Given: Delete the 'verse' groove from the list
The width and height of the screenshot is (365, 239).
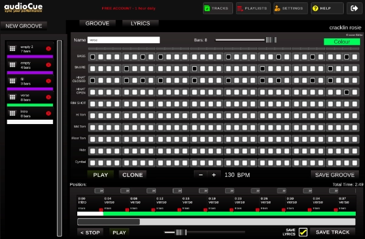Looking at the screenshot, I should coord(49,97).
